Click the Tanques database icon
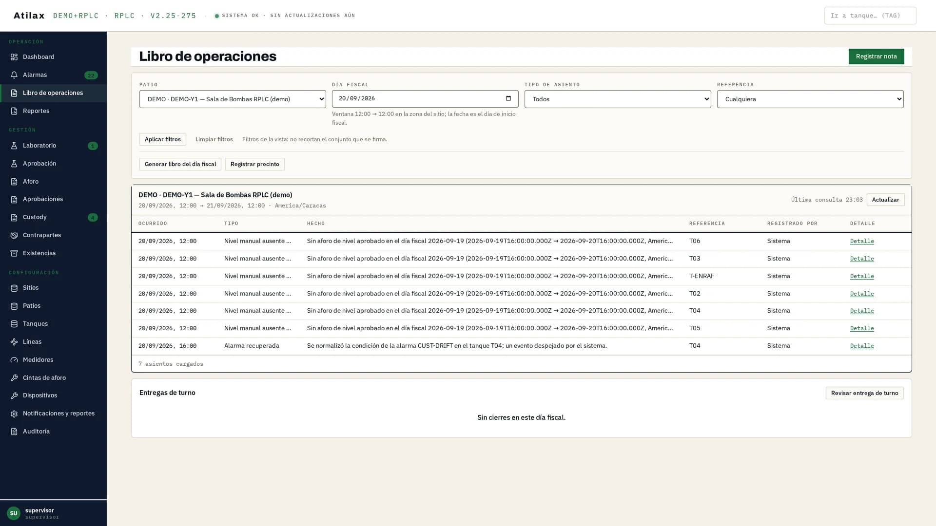The width and height of the screenshot is (936, 526). [14, 324]
